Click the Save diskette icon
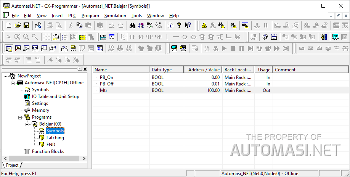 click(26, 26)
